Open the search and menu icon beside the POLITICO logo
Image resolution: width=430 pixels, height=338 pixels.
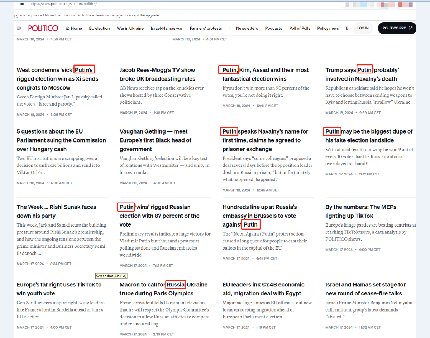pos(19,28)
